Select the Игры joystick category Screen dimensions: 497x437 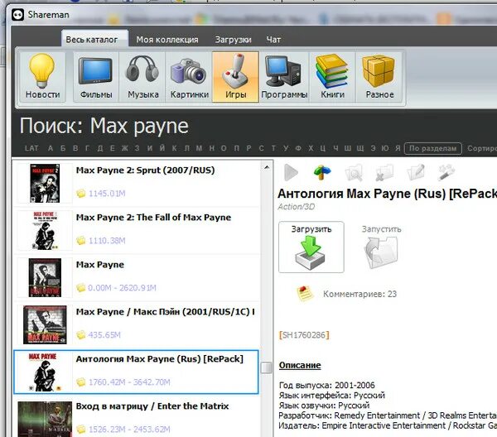(235, 77)
